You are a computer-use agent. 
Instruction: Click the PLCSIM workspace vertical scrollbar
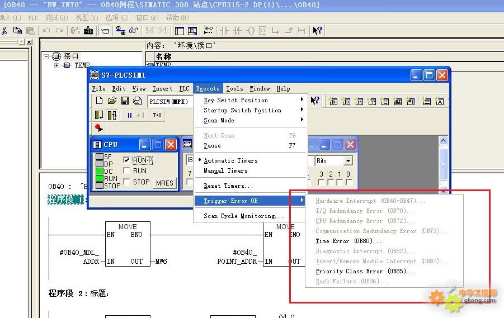443,164
